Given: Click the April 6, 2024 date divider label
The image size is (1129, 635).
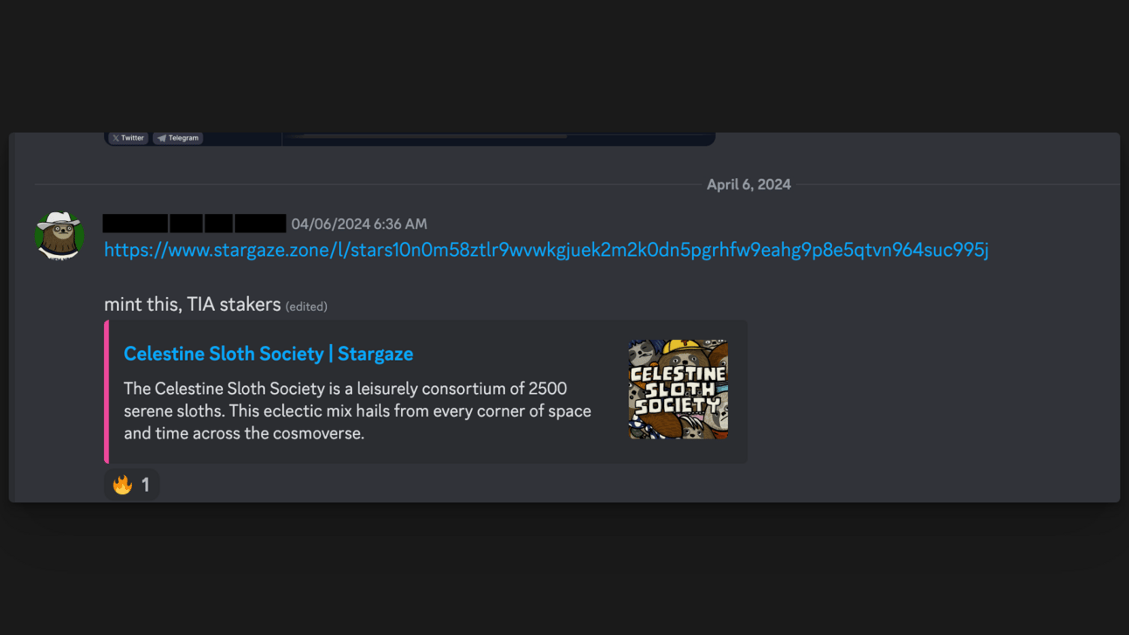Looking at the screenshot, I should [749, 184].
